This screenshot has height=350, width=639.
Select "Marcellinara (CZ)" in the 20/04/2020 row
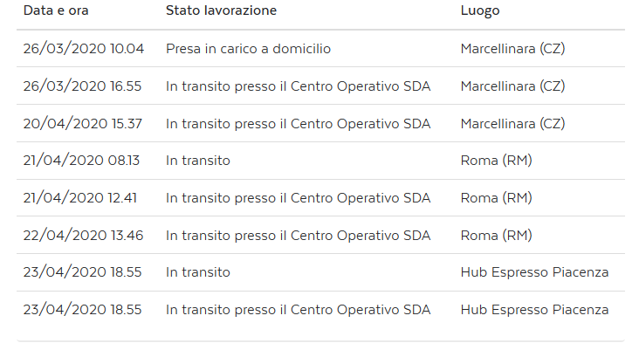coord(512,124)
